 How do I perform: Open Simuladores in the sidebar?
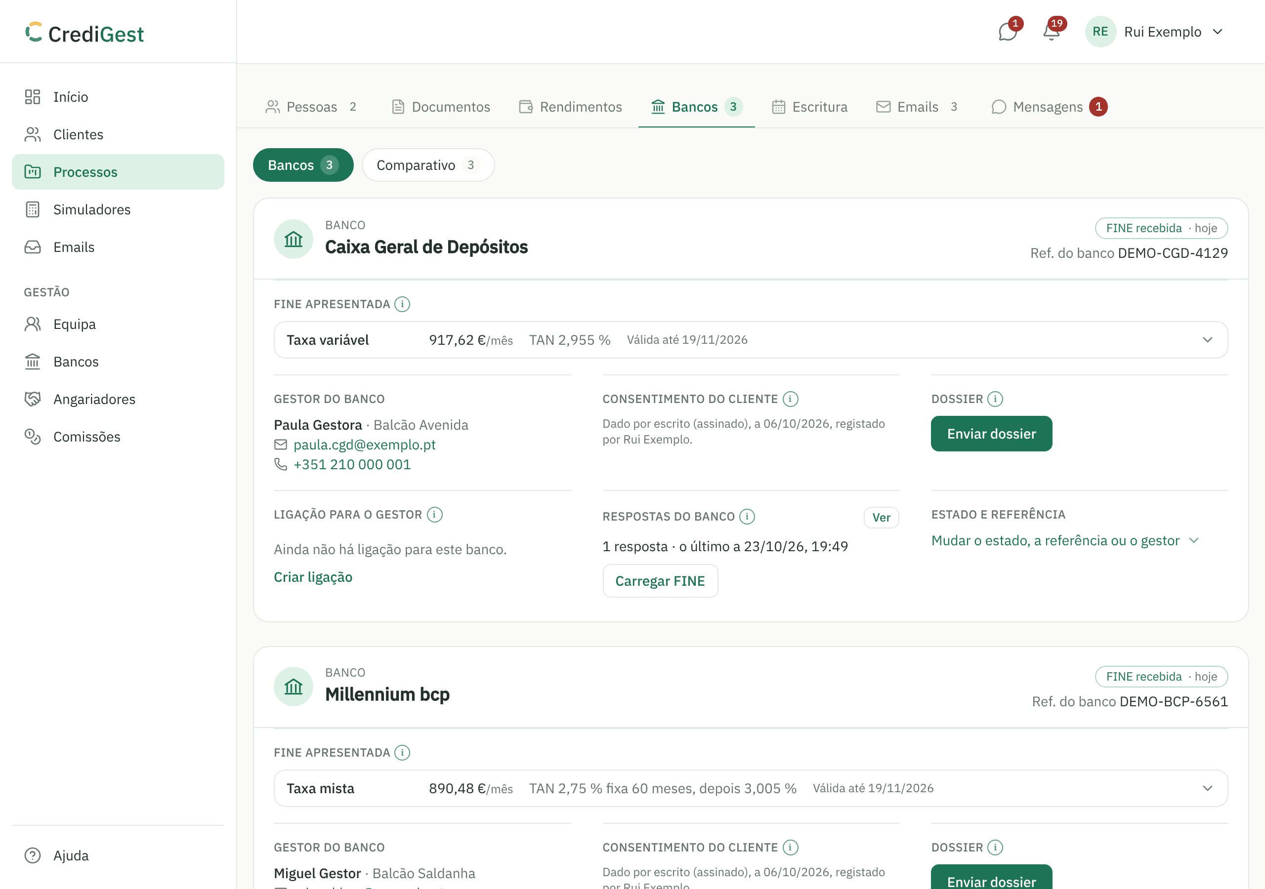tap(118, 209)
